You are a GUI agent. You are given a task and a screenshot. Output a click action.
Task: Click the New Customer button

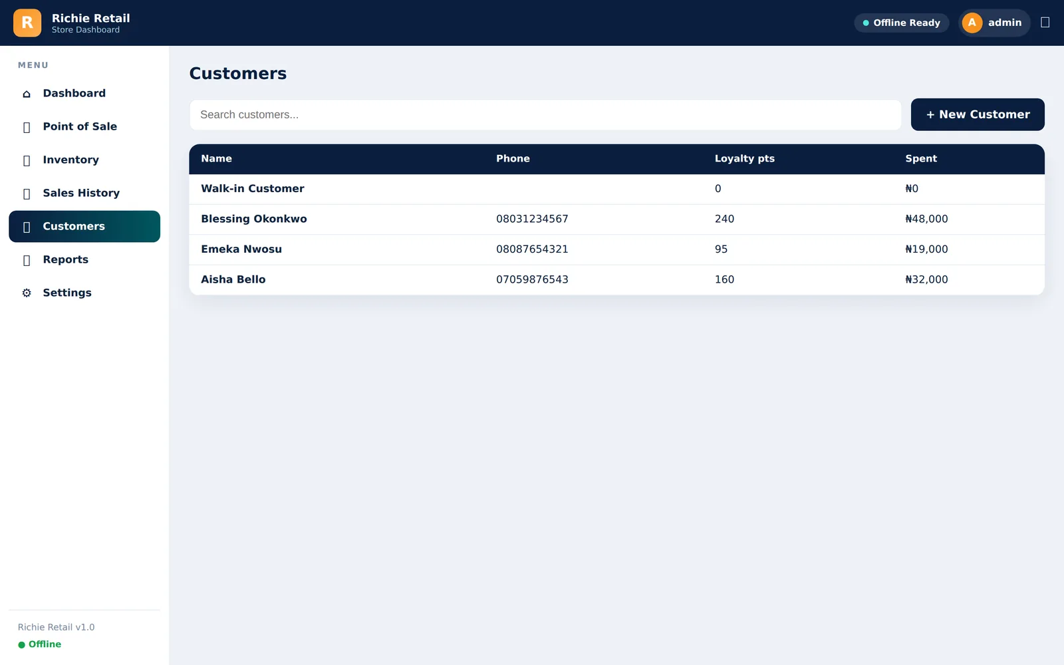[978, 114]
